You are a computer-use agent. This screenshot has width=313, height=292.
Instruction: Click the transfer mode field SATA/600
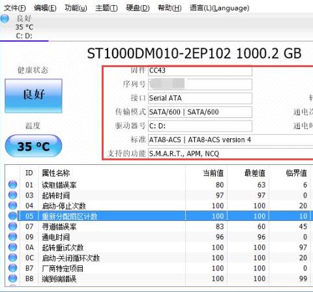[200, 112]
